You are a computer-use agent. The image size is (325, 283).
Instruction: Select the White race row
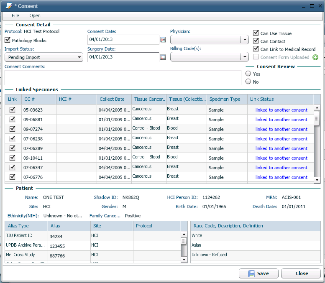(255, 236)
